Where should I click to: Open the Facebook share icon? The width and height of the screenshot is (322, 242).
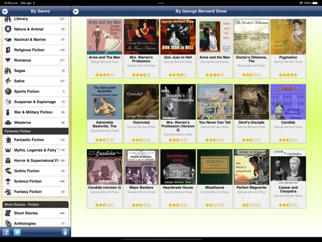(x=6, y=232)
